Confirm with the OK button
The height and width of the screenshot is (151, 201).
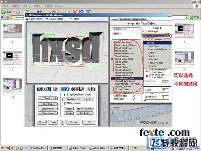pos(89,122)
